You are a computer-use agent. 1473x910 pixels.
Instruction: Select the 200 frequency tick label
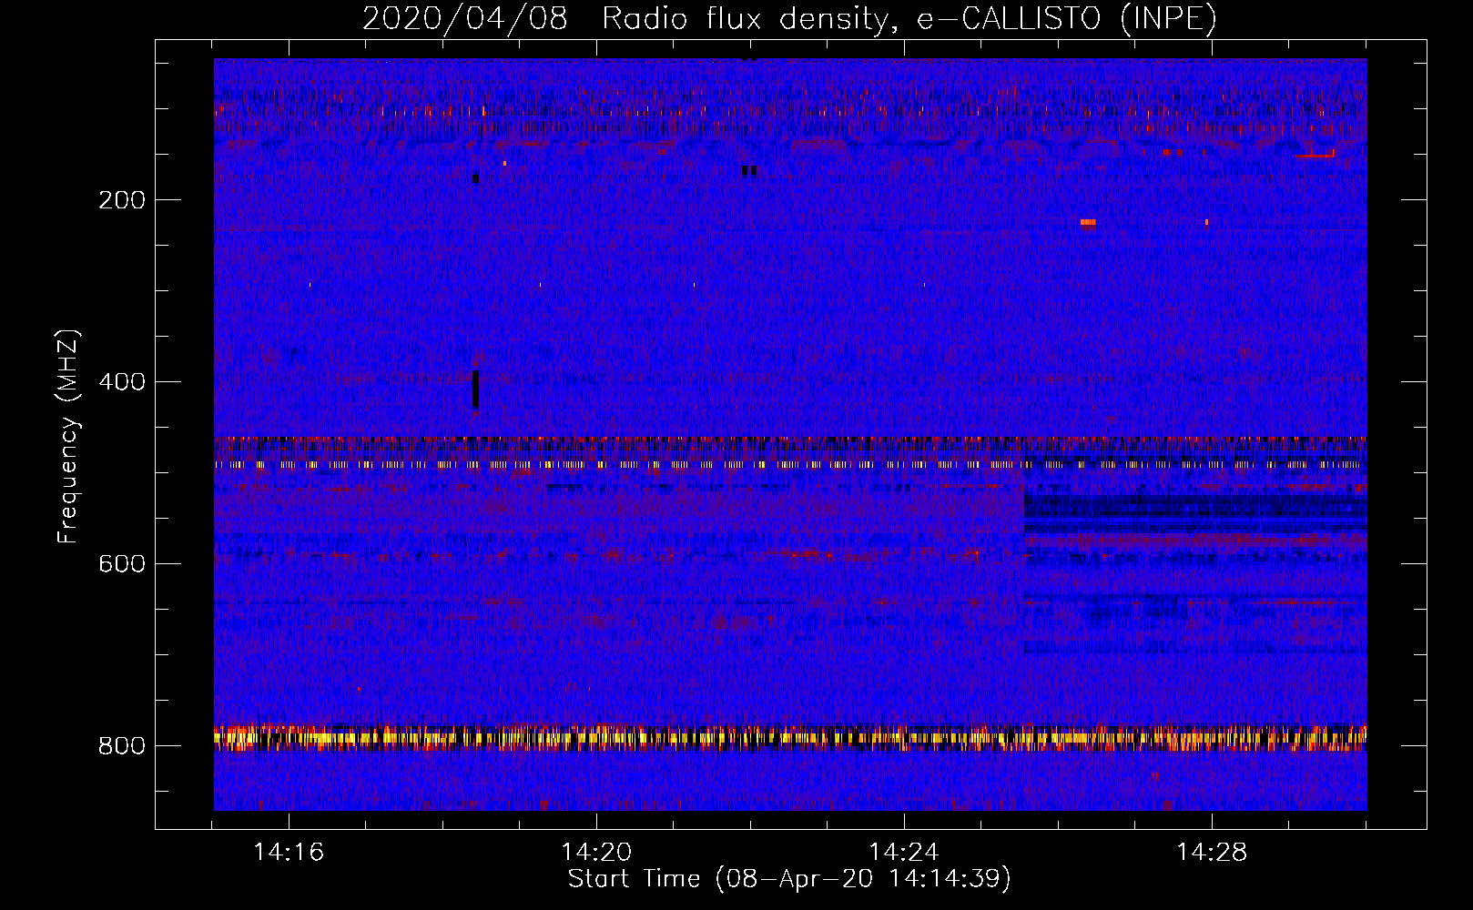tap(122, 200)
